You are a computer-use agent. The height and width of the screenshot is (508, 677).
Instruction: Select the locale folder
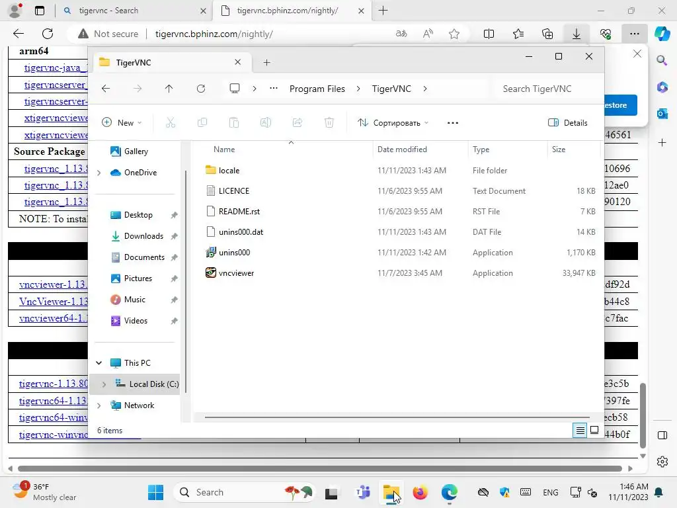[x=229, y=170]
